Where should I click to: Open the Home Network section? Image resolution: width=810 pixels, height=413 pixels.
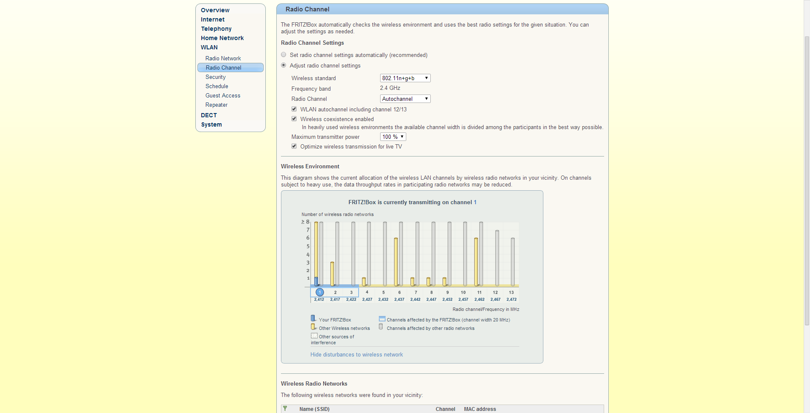[222, 38]
